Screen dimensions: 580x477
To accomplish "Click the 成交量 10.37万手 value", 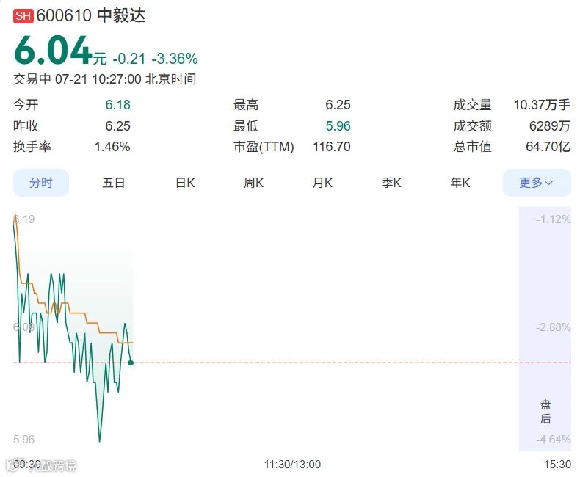I will pyautogui.click(x=542, y=105).
